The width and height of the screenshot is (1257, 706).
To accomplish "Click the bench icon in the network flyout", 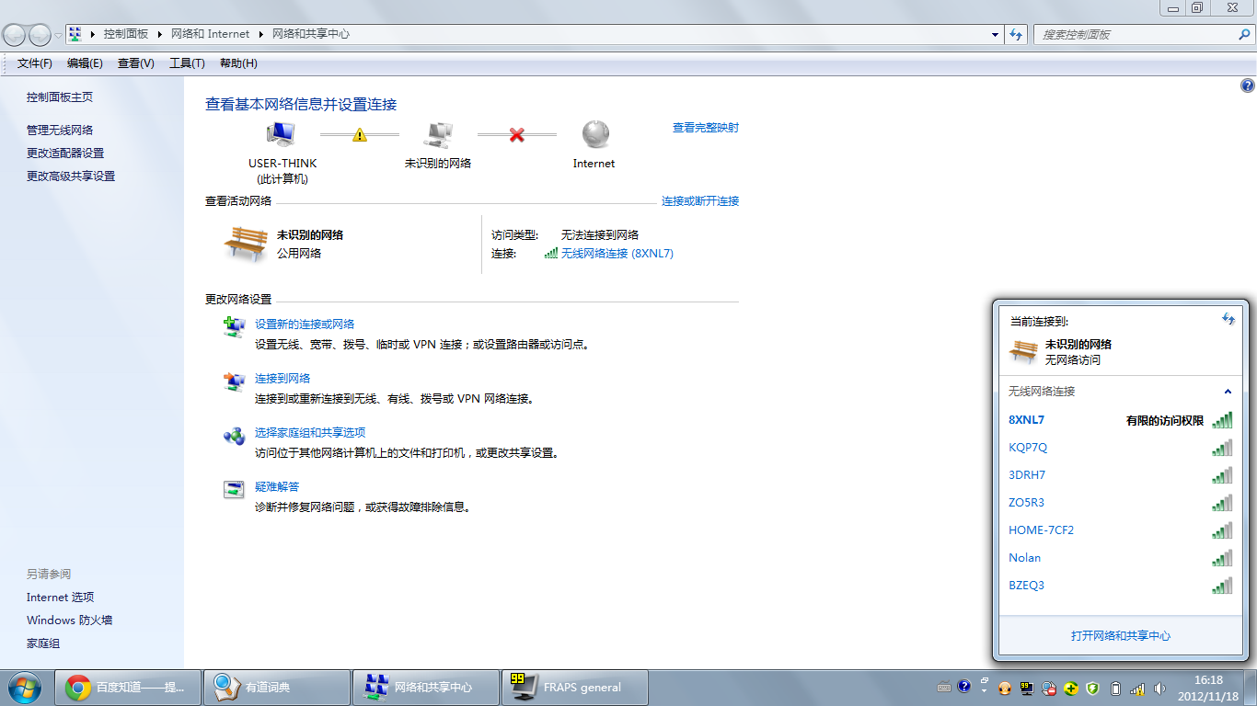I will click(1023, 351).
